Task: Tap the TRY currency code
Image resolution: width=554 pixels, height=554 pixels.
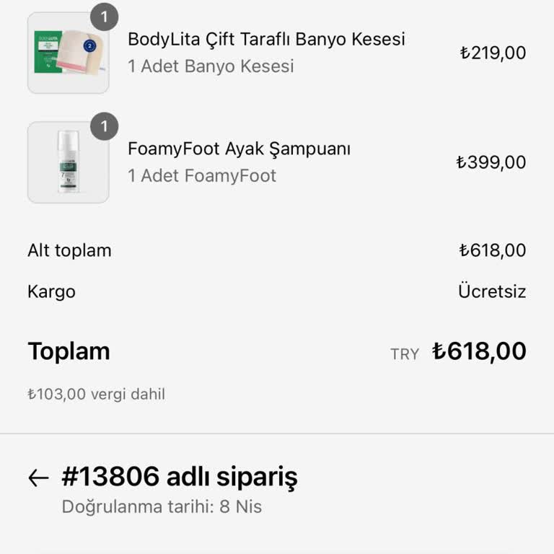Action: pyautogui.click(x=404, y=354)
